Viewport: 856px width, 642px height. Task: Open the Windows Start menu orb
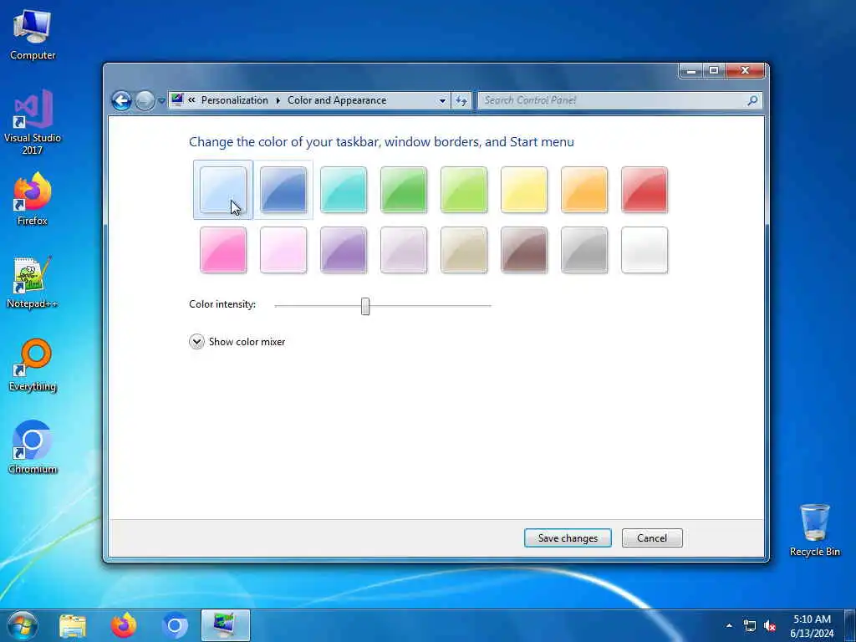tap(23, 625)
